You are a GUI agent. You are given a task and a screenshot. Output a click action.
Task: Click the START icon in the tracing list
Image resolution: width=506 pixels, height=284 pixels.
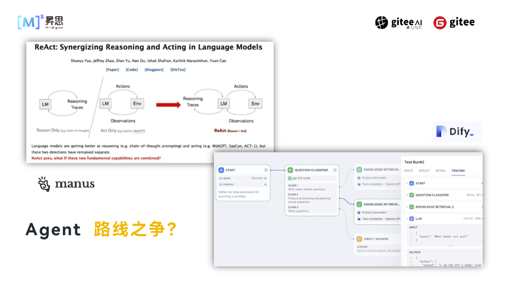tap(412, 183)
